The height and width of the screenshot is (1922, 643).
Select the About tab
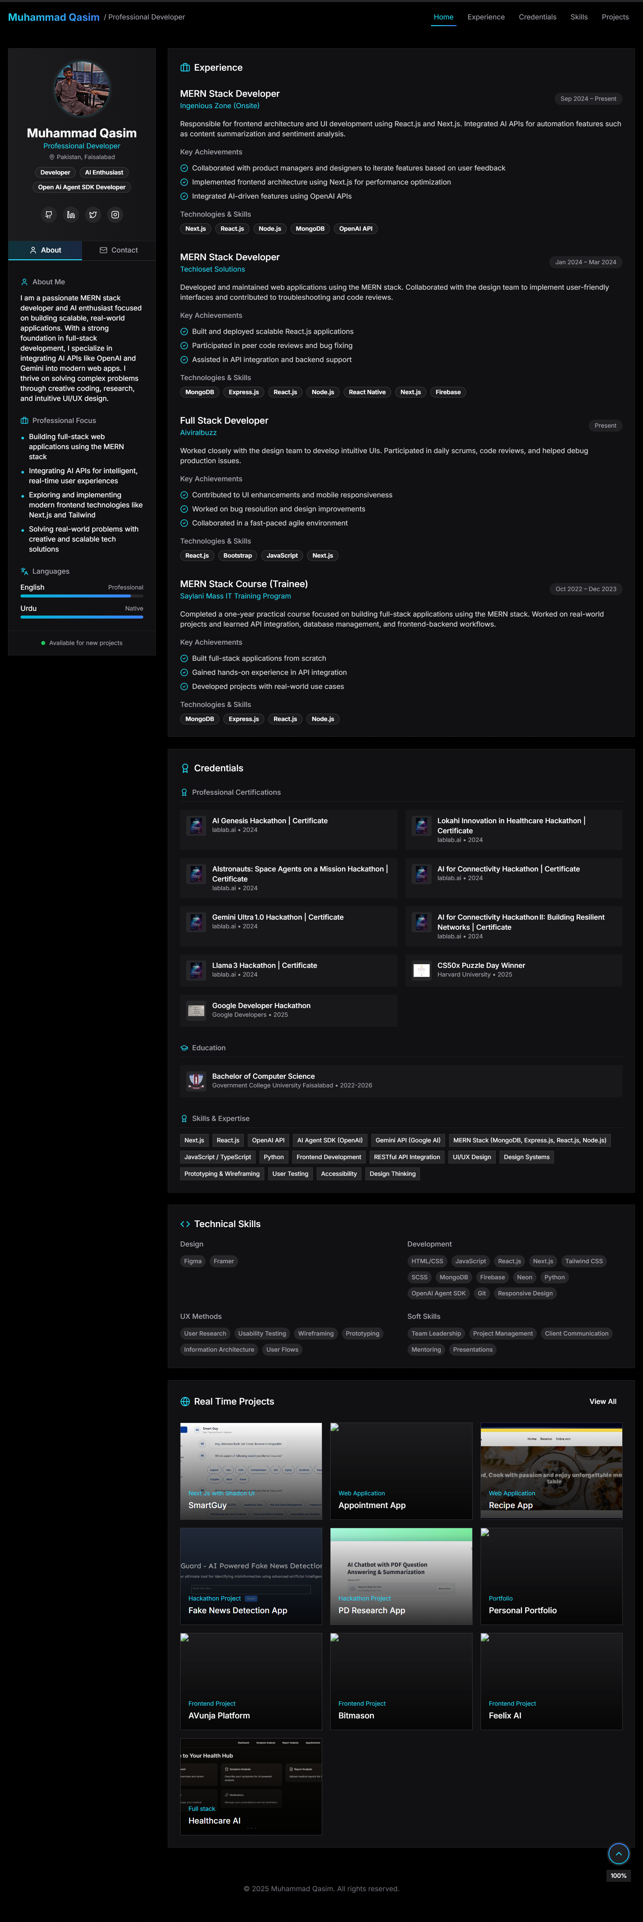coord(45,251)
